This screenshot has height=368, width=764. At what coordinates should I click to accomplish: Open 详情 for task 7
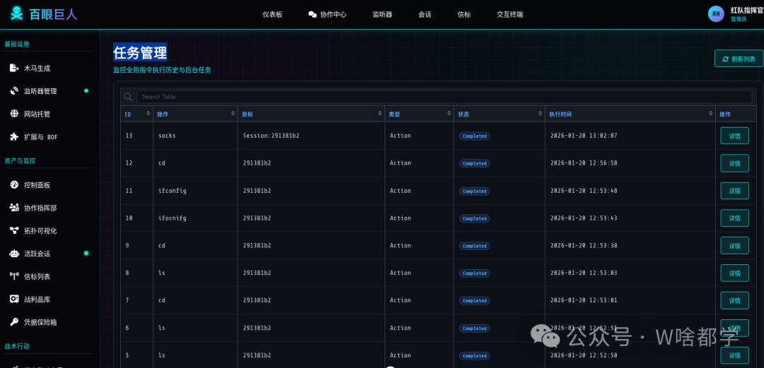point(735,300)
